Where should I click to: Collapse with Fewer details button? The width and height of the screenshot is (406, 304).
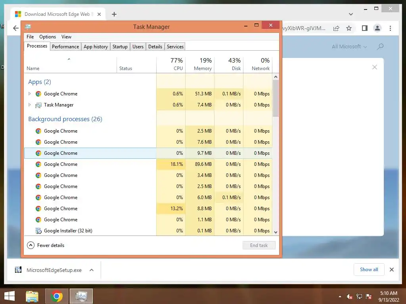click(x=46, y=245)
